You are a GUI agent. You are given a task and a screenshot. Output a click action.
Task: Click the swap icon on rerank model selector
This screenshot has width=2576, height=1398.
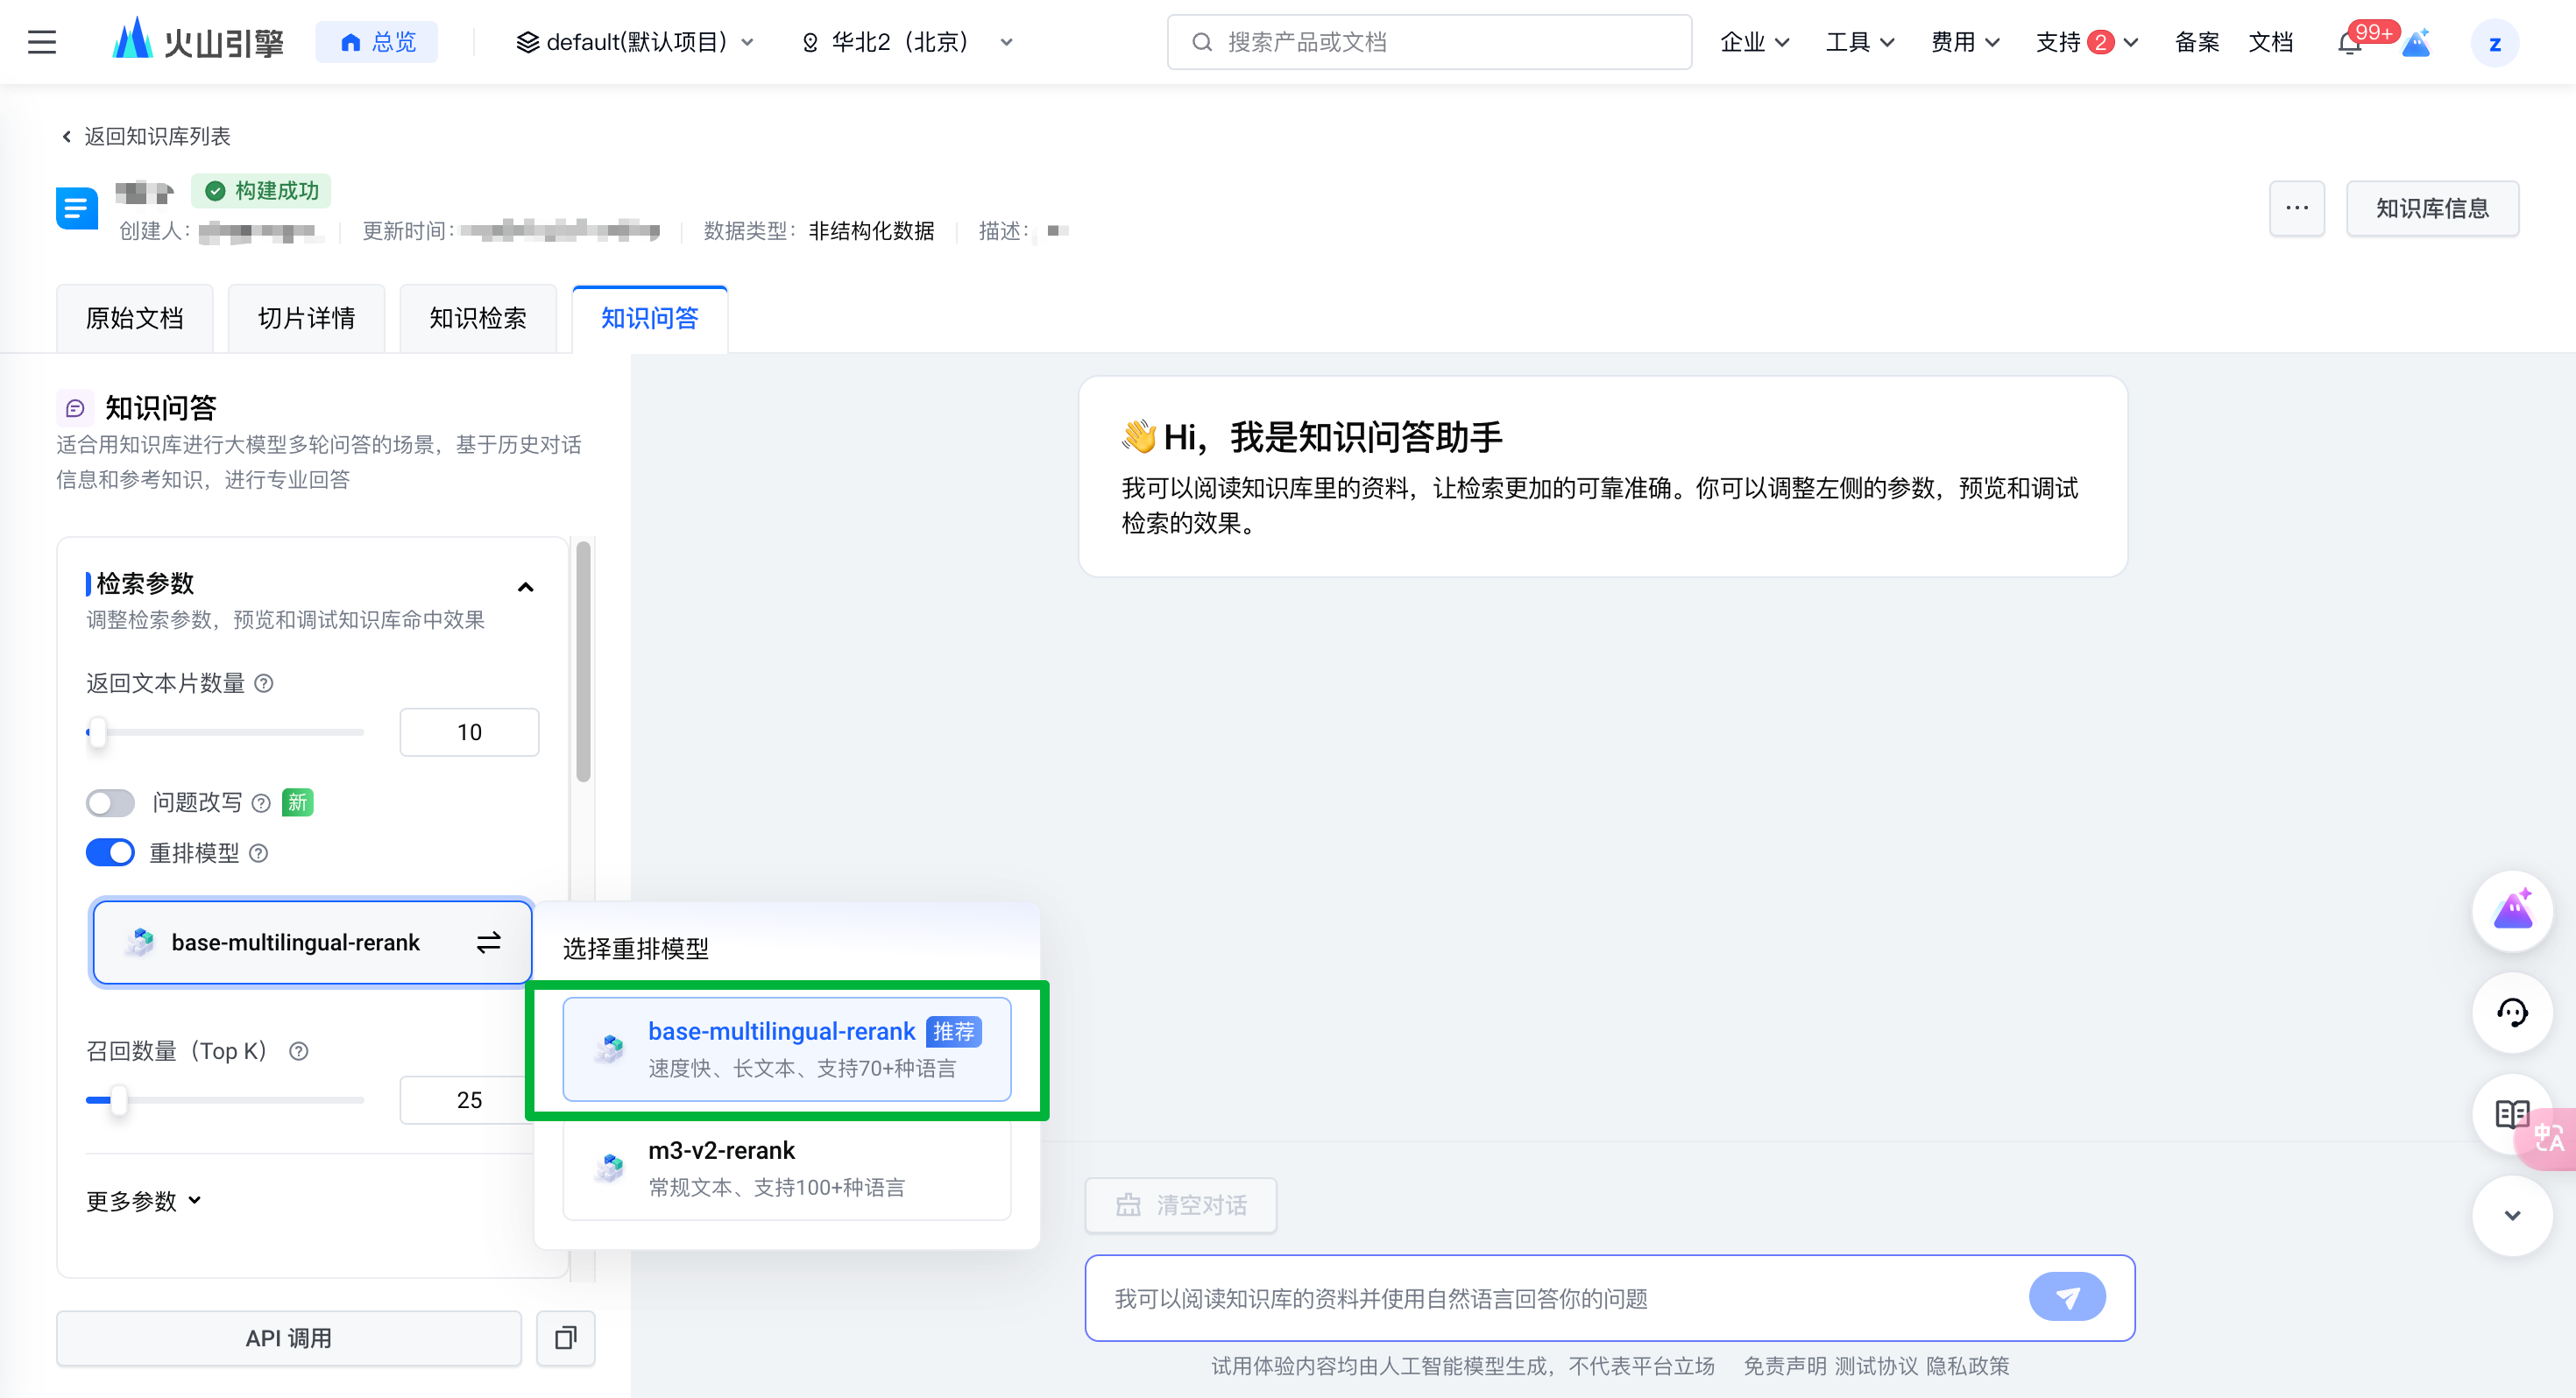(x=488, y=942)
